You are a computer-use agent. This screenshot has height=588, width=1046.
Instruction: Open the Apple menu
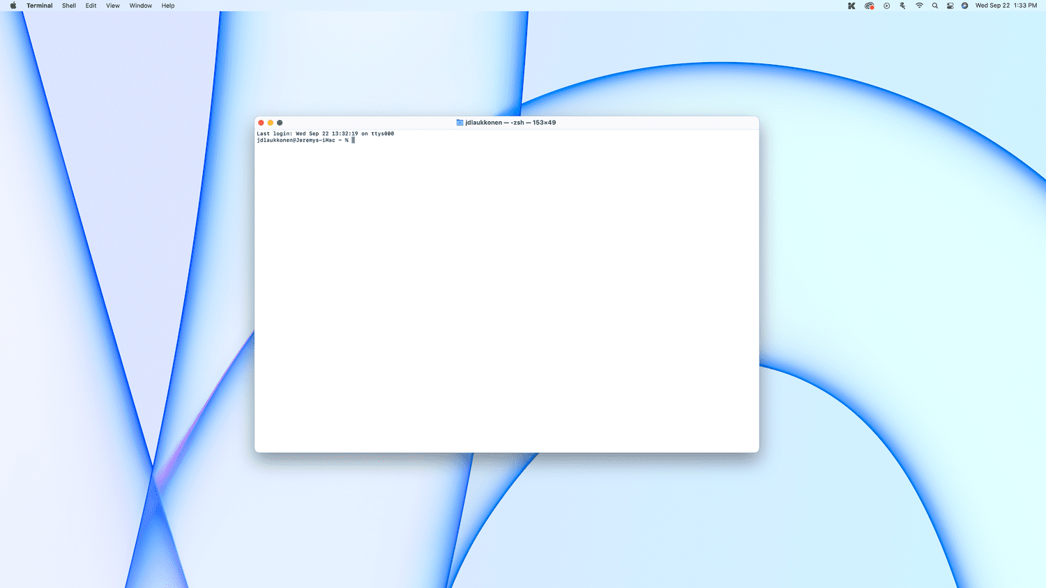[x=13, y=6]
